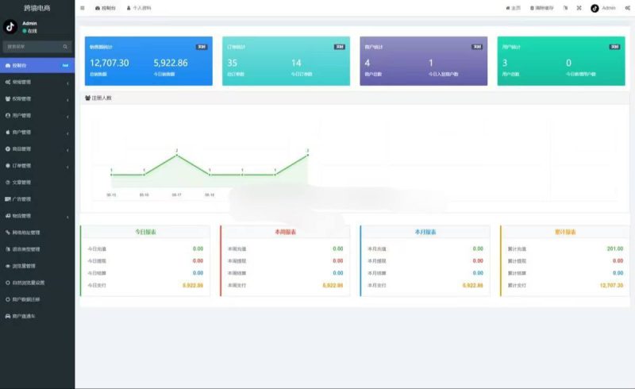Click the magnifier icon in sidebar search
Viewport: 635px width, 389px height.
tap(65, 47)
